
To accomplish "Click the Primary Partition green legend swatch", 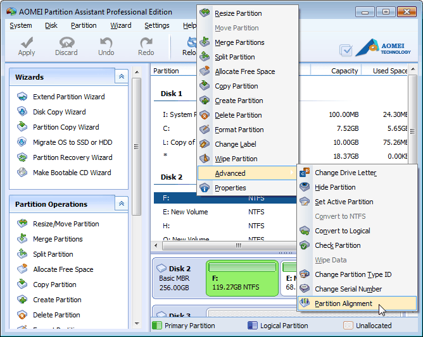I will [x=157, y=326].
